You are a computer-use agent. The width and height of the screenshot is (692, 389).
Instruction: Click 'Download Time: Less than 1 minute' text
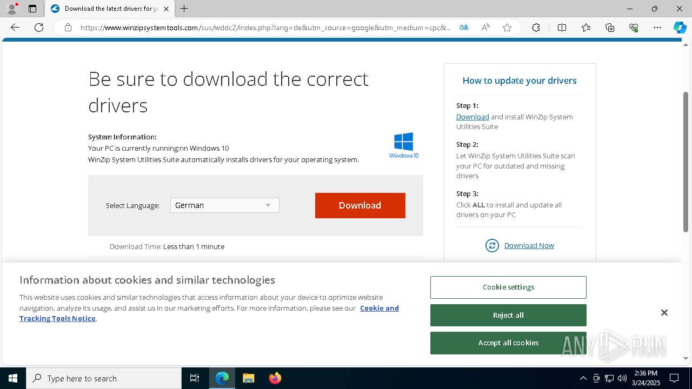pyautogui.click(x=167, y=246)
